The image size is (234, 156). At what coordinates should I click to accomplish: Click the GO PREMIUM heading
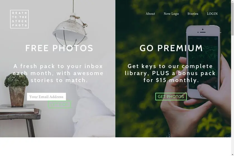(x=171, y=48)
